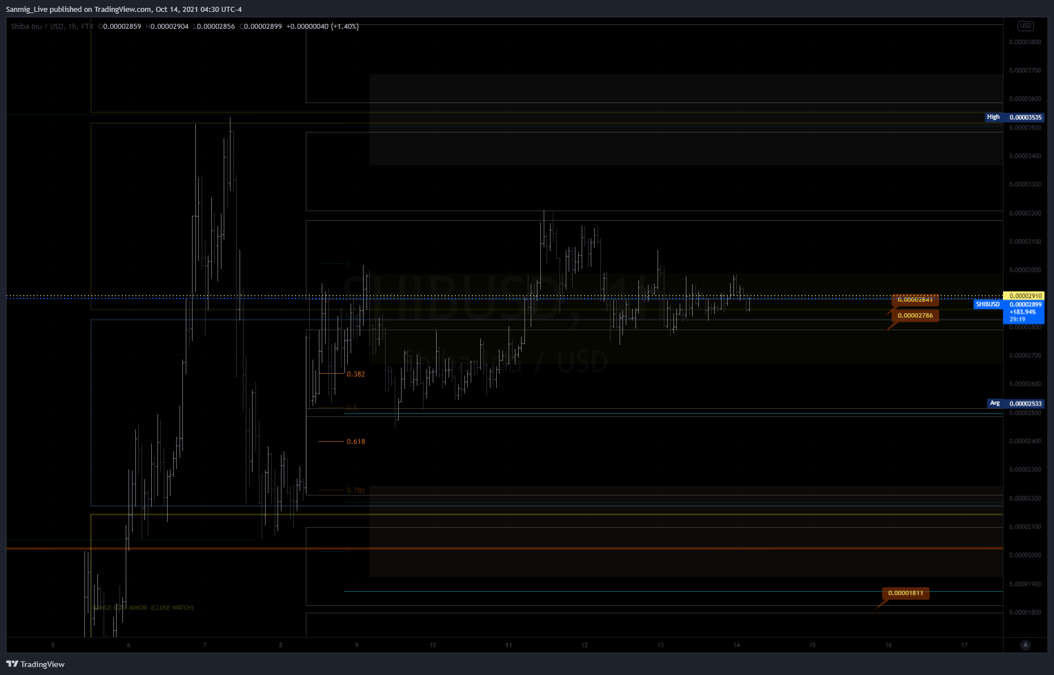This screenshot has height=675, width=1054.
Task: Click the open value O0.00002859
Action: click(x=120, y=26)
